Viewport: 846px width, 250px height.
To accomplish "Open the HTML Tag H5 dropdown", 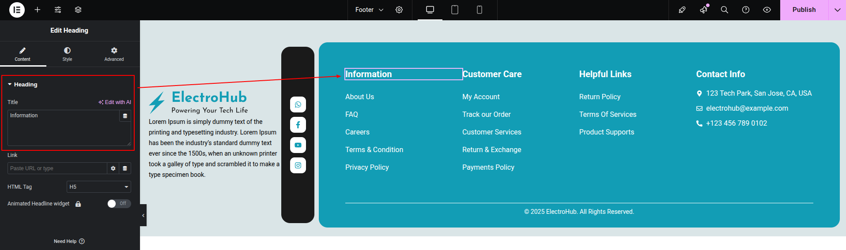I will (99, 187).
